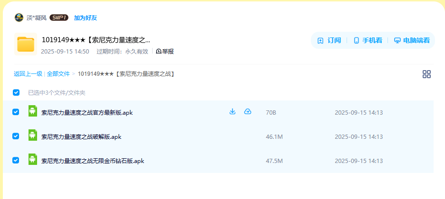Choose 手机看 to view on phone
The image size is (445, 199).
tap(368, 40)
